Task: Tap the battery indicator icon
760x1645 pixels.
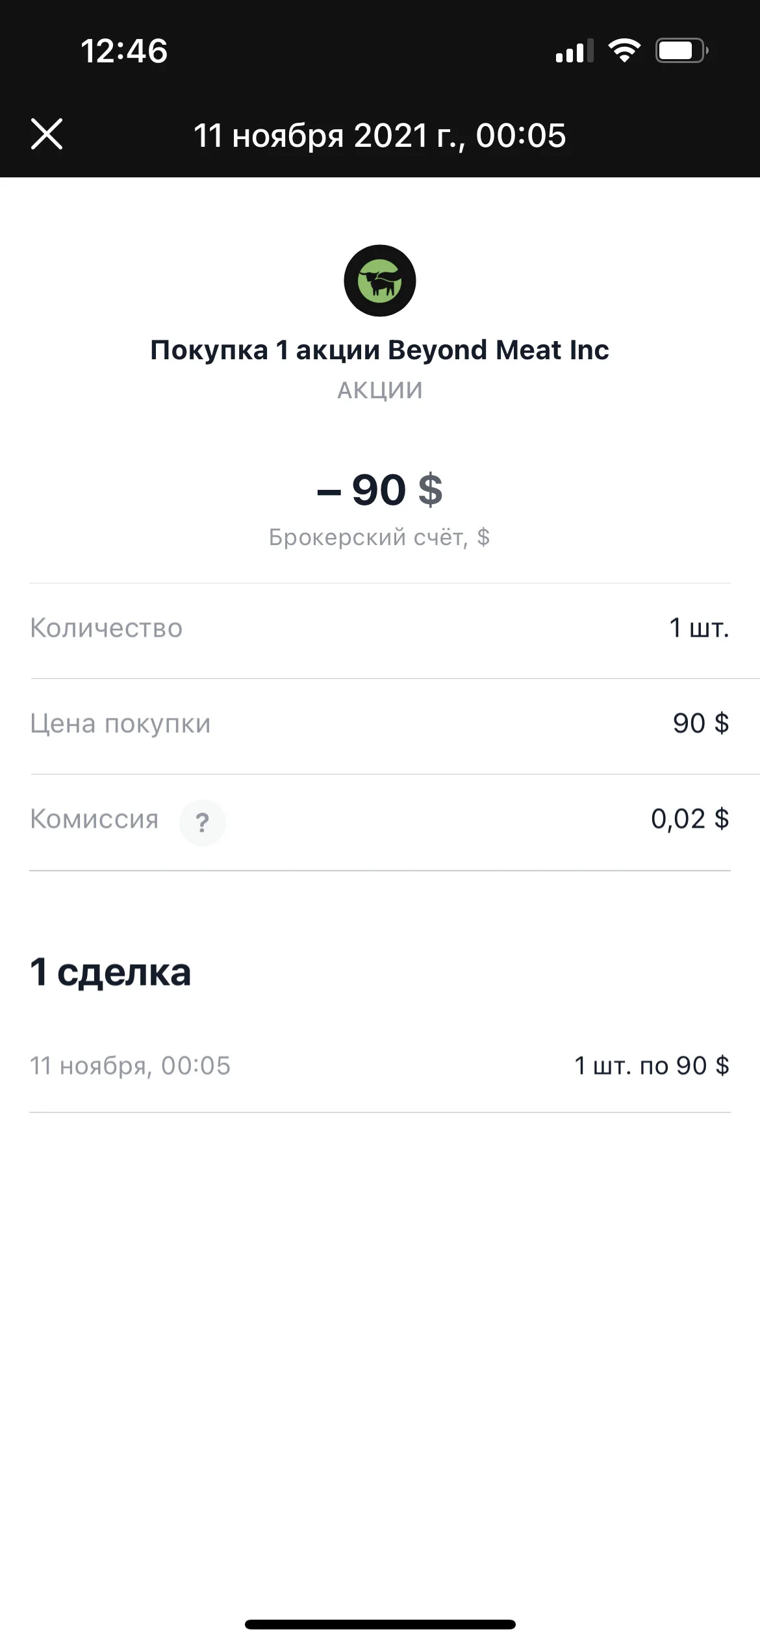Action: 681,50
